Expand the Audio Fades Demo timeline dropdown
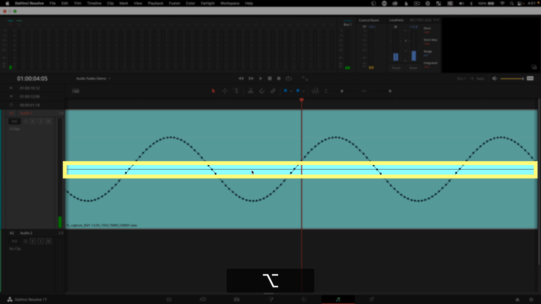 coord(110,78)
